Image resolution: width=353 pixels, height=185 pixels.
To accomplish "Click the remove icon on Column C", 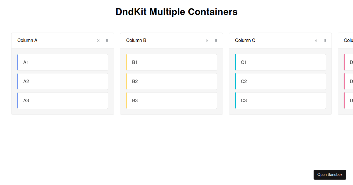I will 316,40.
